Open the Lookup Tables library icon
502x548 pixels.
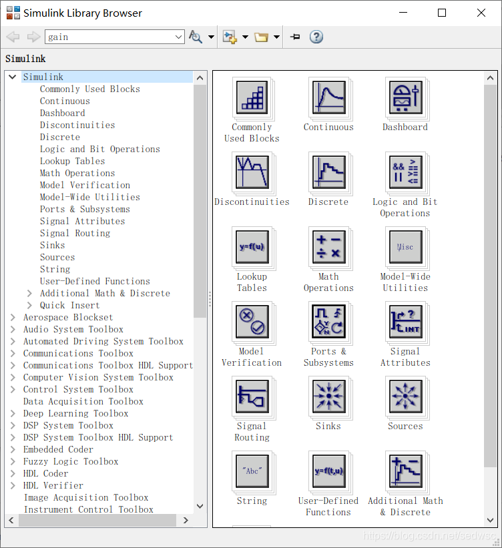coord(253,248)
